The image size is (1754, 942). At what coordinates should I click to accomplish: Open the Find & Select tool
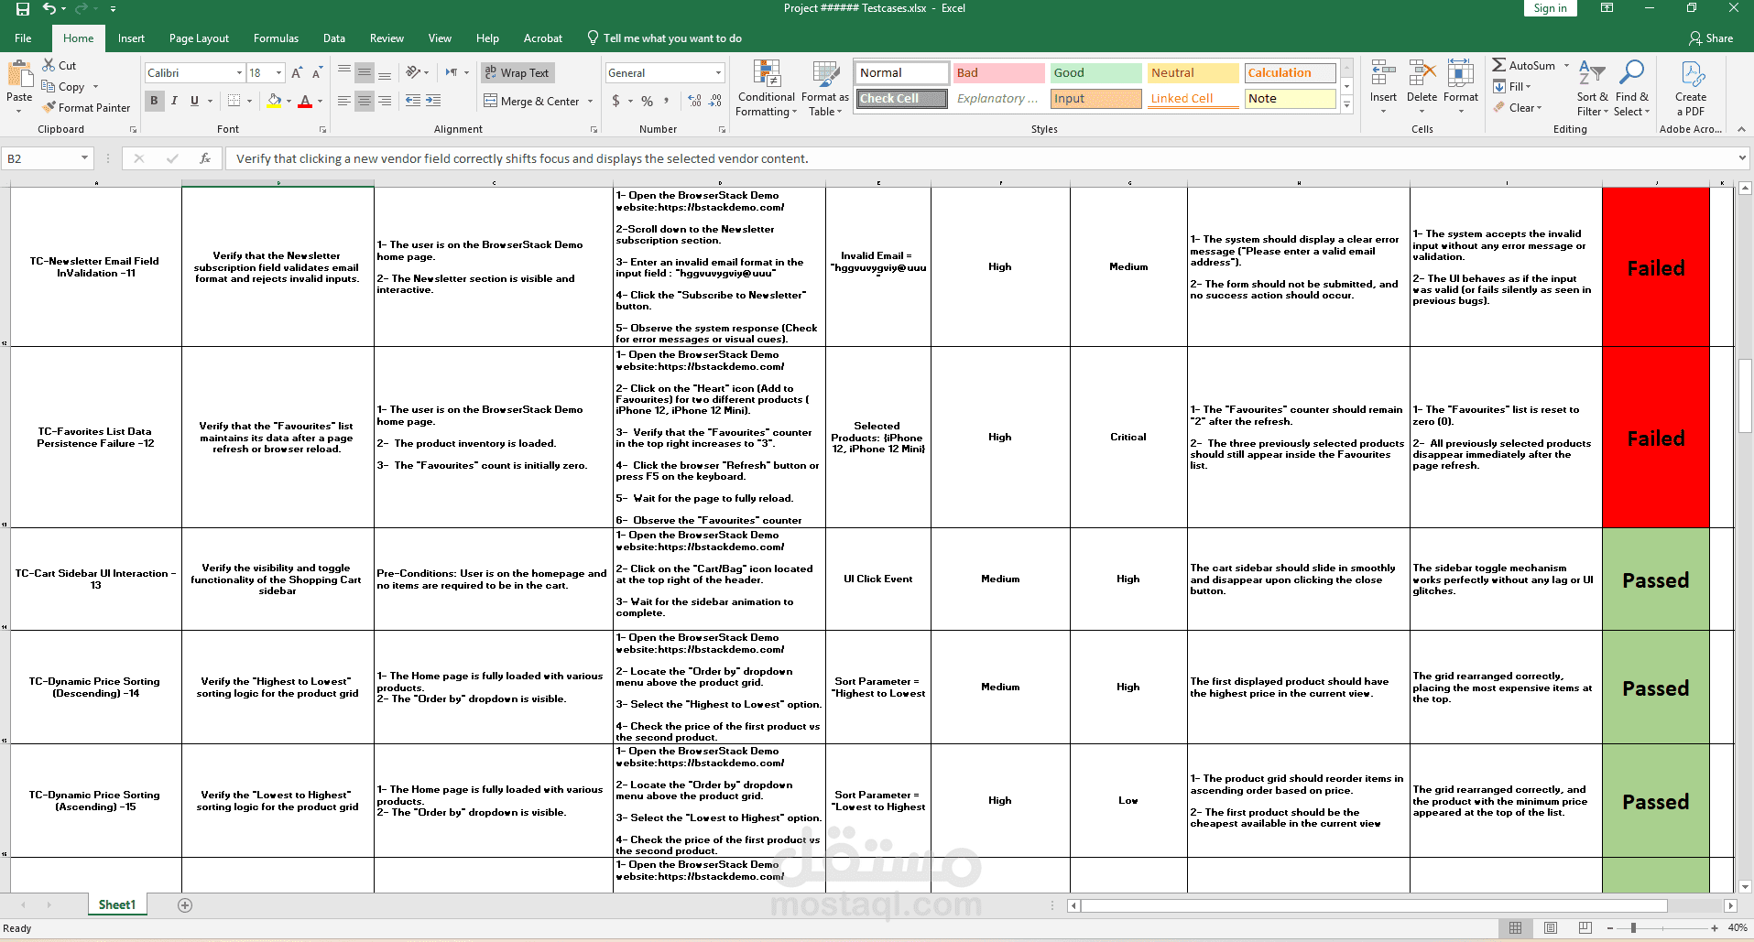(x=1631, y=89)
